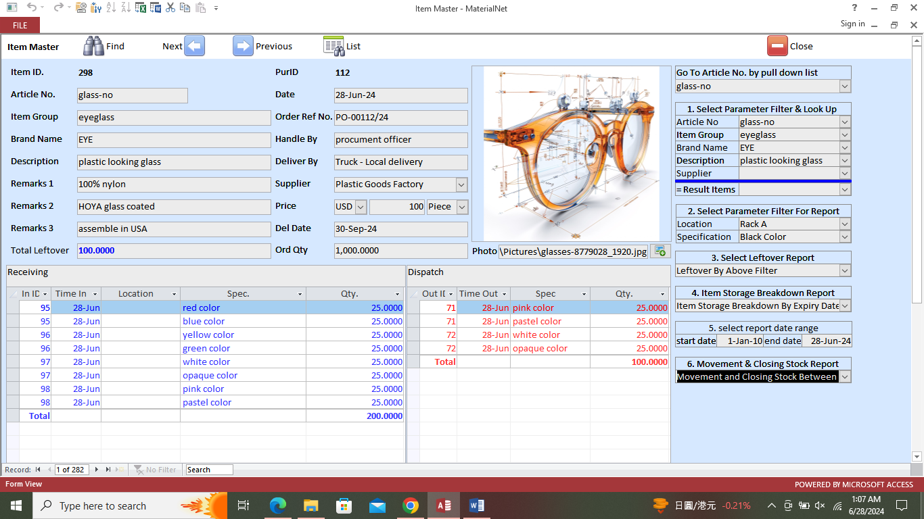Open Location column filter arrow in Receiving
Screen dimensions: 924x519
click(175, 294)
